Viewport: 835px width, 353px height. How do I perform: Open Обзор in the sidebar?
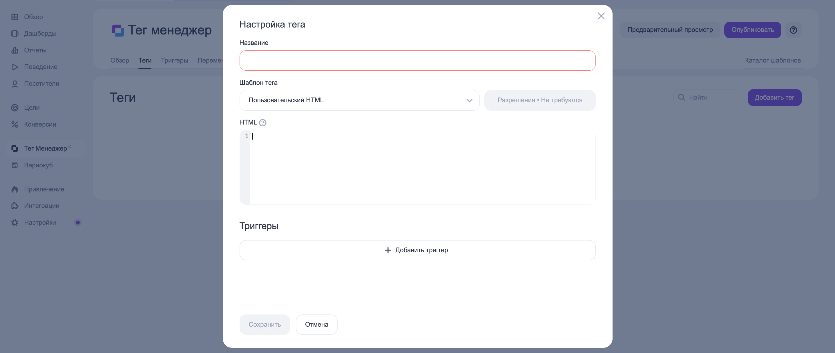pyautogui.click(x=33, y=17)
